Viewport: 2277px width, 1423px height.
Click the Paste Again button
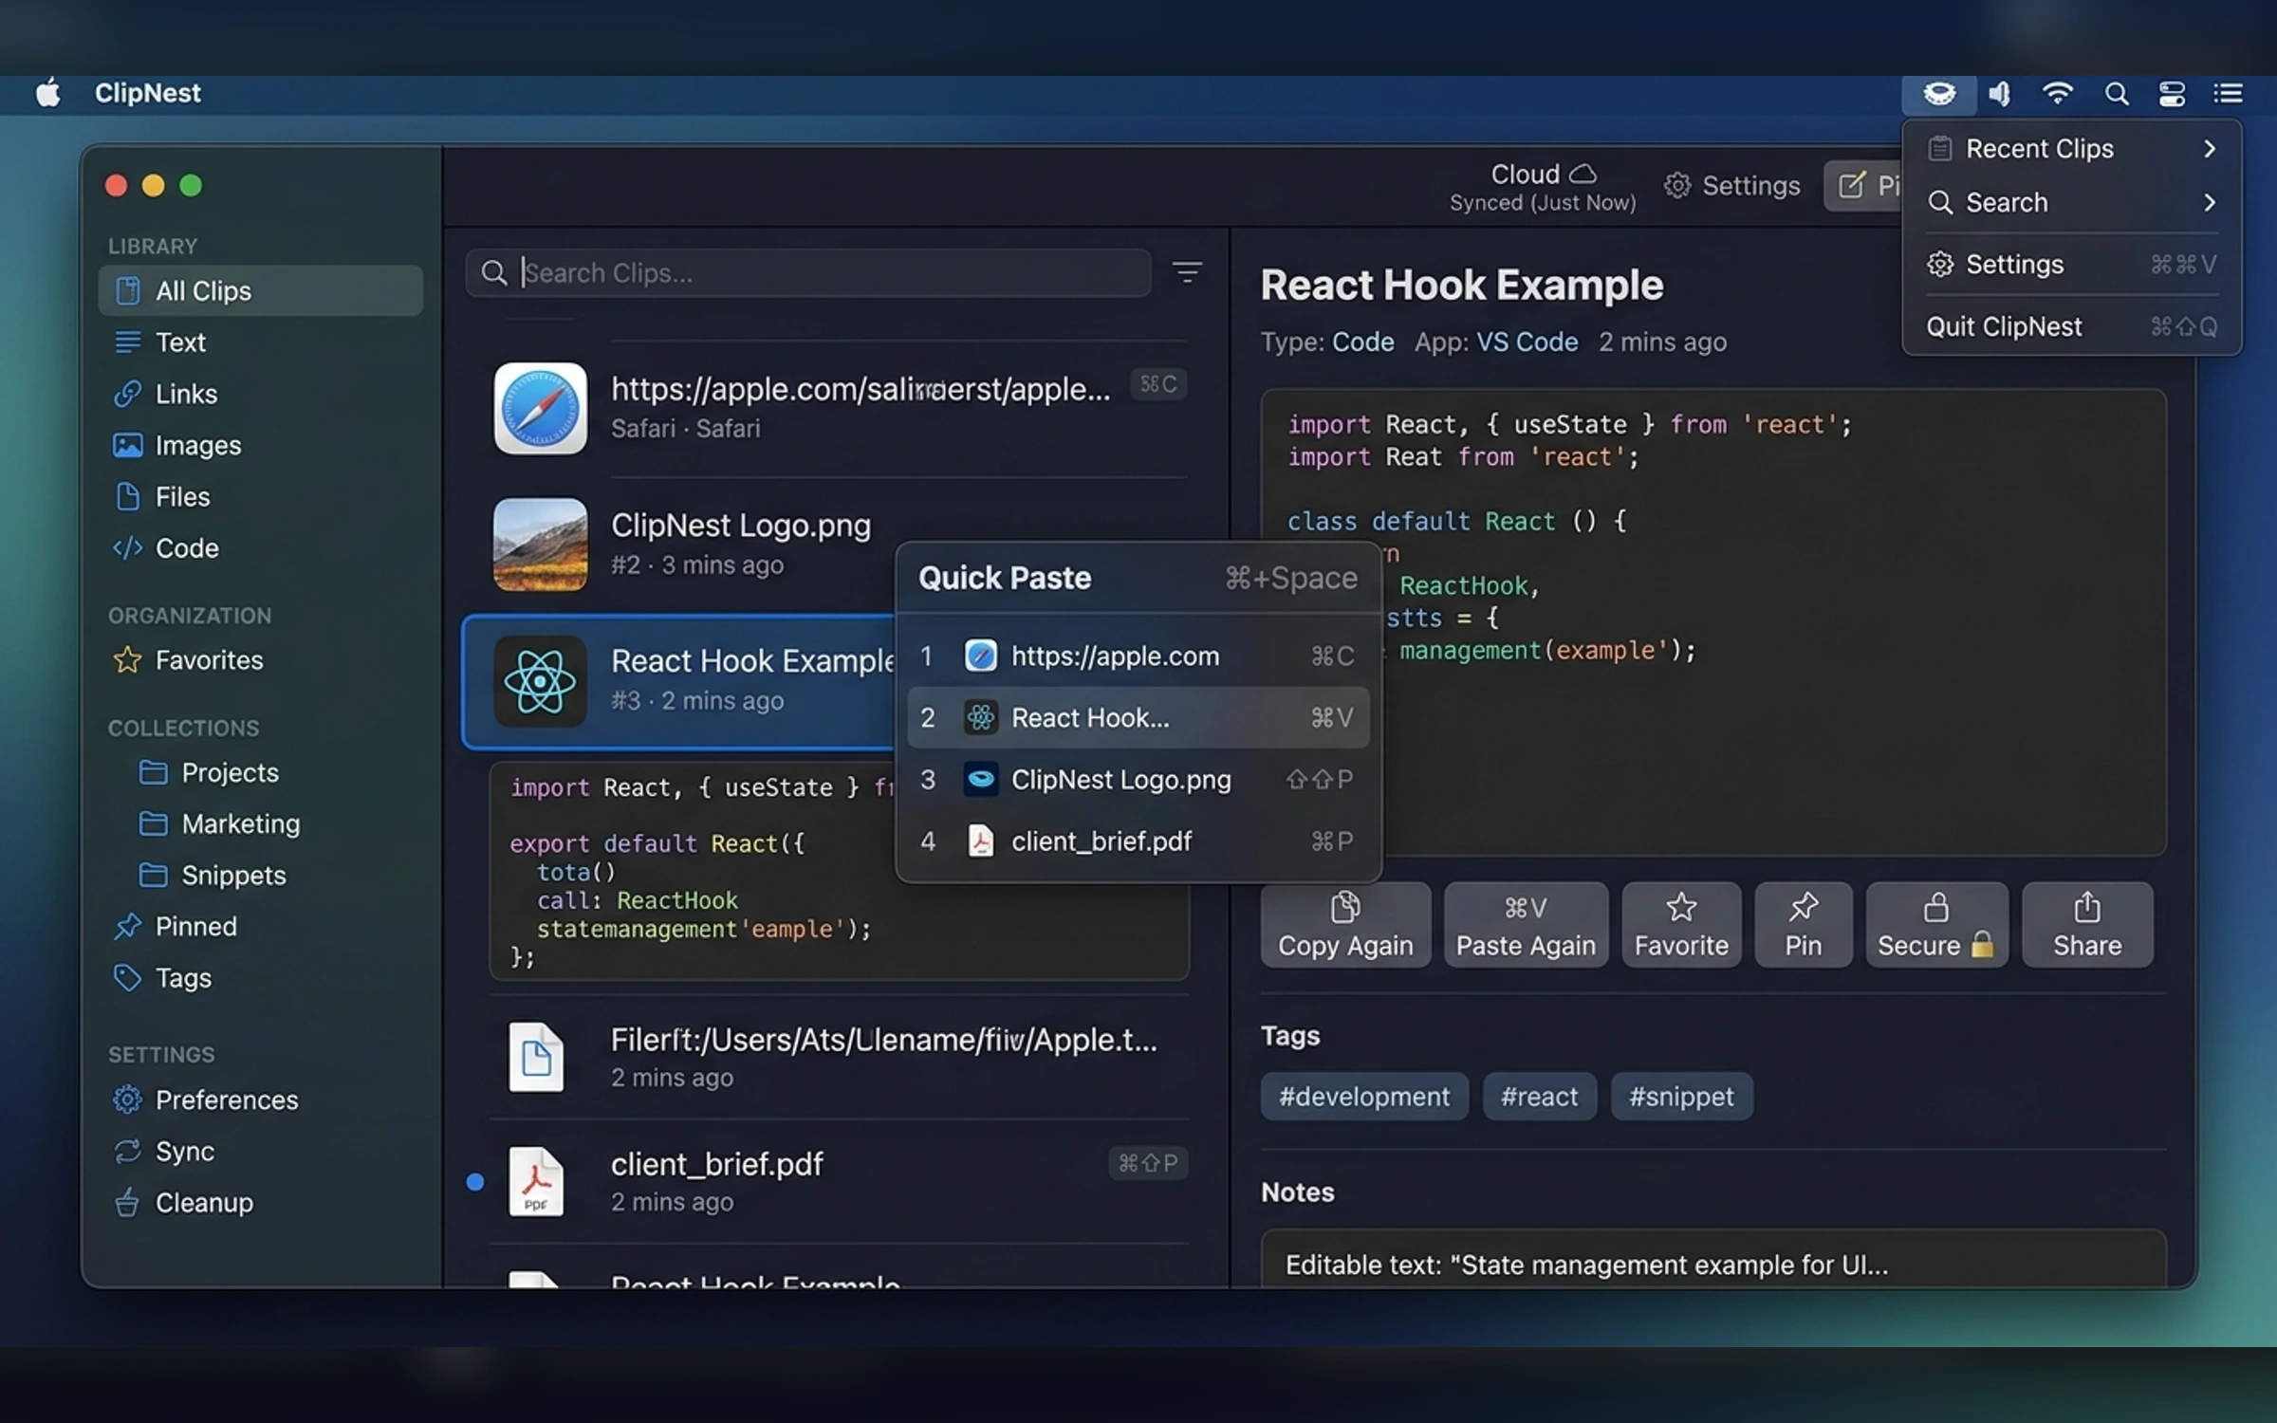1526,925
